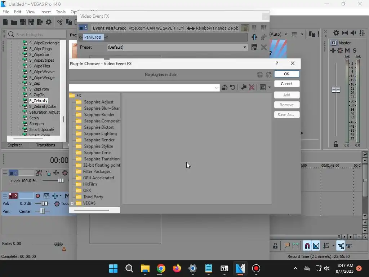Open Project Properties gear in main toolbar

coord(49,22)
